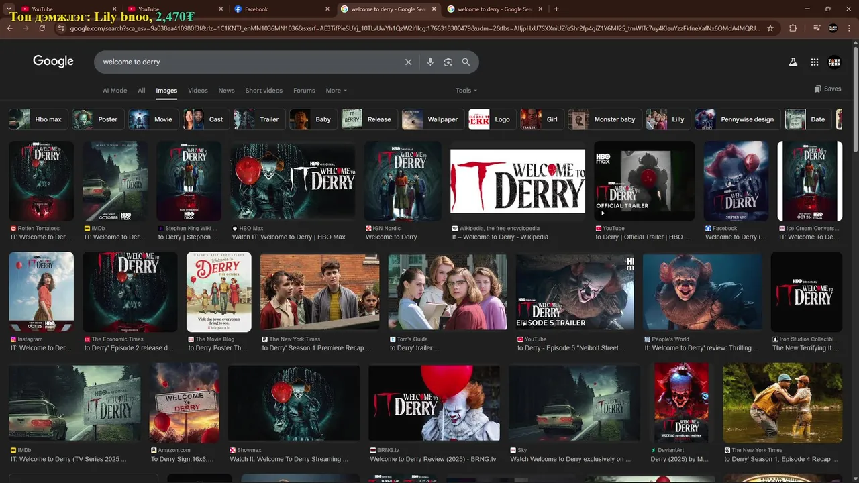Open Search Labs flask icon
This screenshot has height=483, width=859.
point(793,62)
